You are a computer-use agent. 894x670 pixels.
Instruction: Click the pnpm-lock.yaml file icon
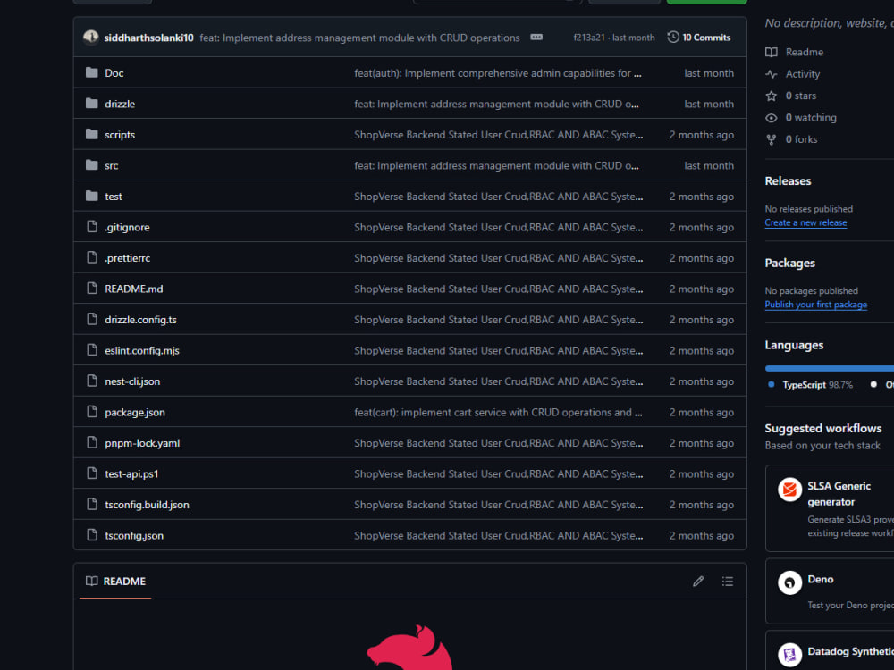pyautogui.click(x=92, y=442)
